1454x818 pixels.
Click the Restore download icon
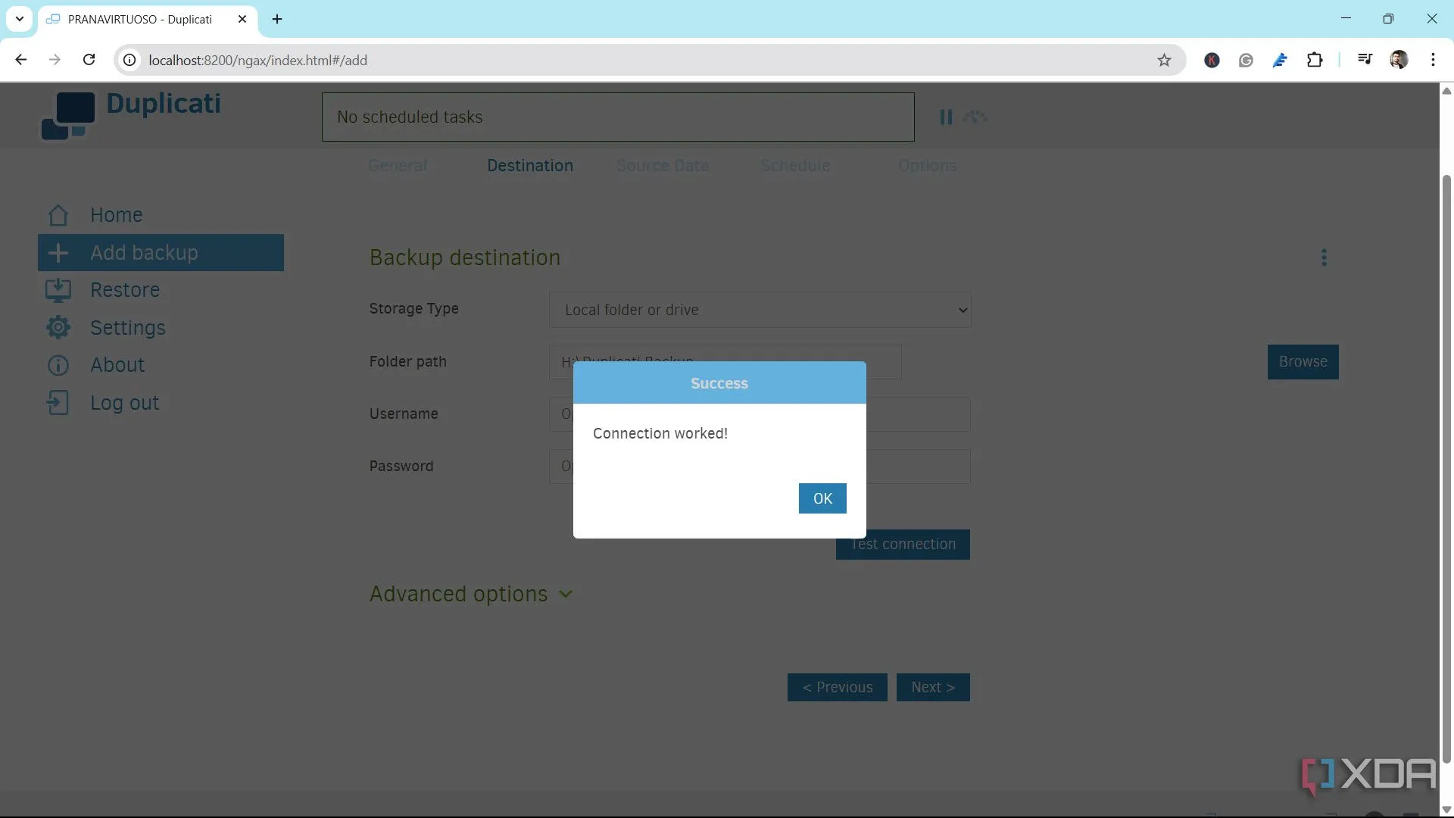click(x=58, y=291)
